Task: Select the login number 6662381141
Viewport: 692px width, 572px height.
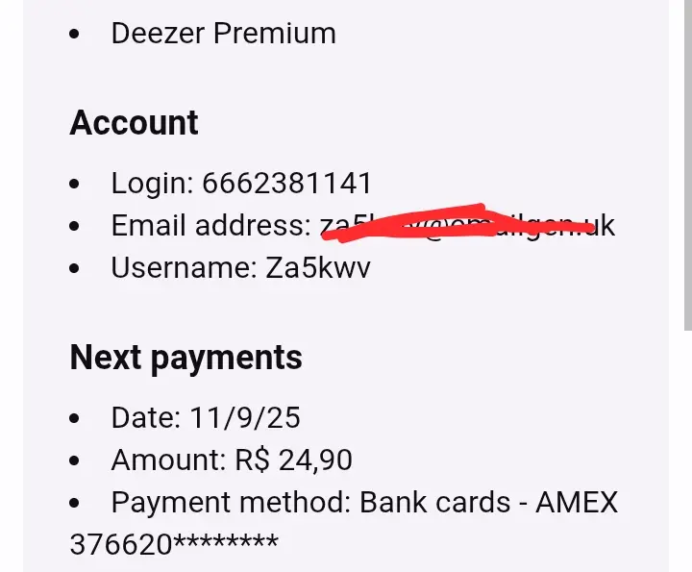Action: [x=286, y=183]
